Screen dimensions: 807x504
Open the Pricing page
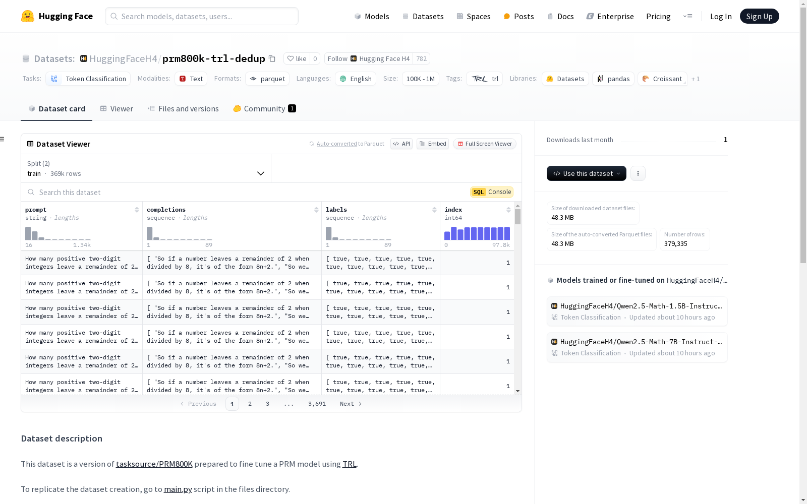[658, 16]
